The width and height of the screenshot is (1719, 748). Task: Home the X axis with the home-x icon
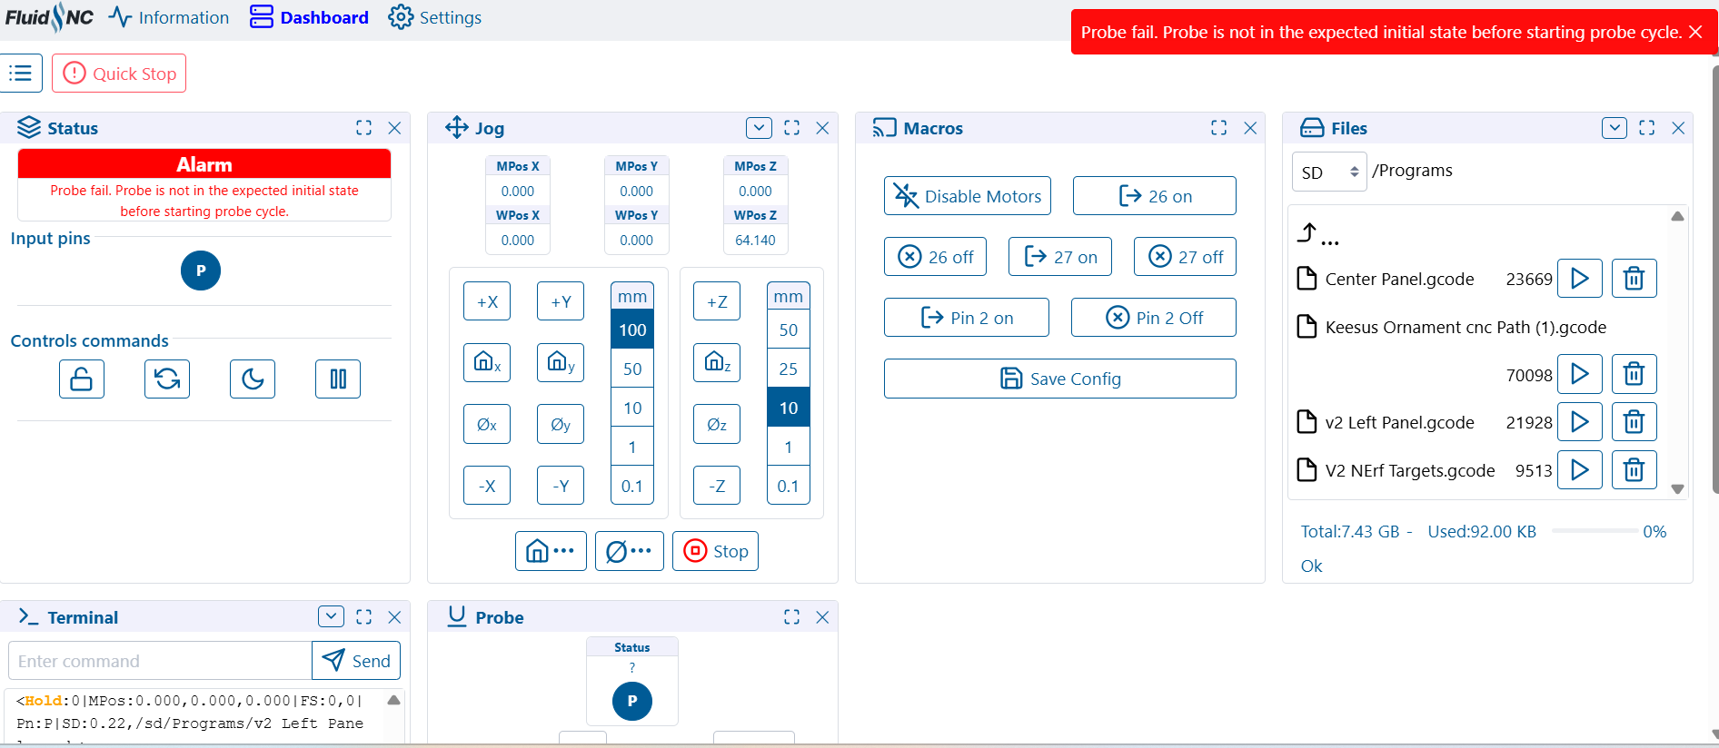click(487, 362)
